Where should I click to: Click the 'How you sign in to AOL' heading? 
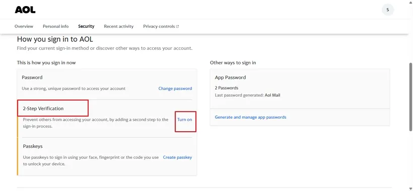click(x=55, y=39)
